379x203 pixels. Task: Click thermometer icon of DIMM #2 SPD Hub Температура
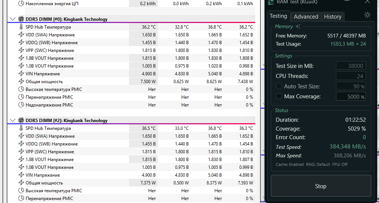[x=21, y=128]
